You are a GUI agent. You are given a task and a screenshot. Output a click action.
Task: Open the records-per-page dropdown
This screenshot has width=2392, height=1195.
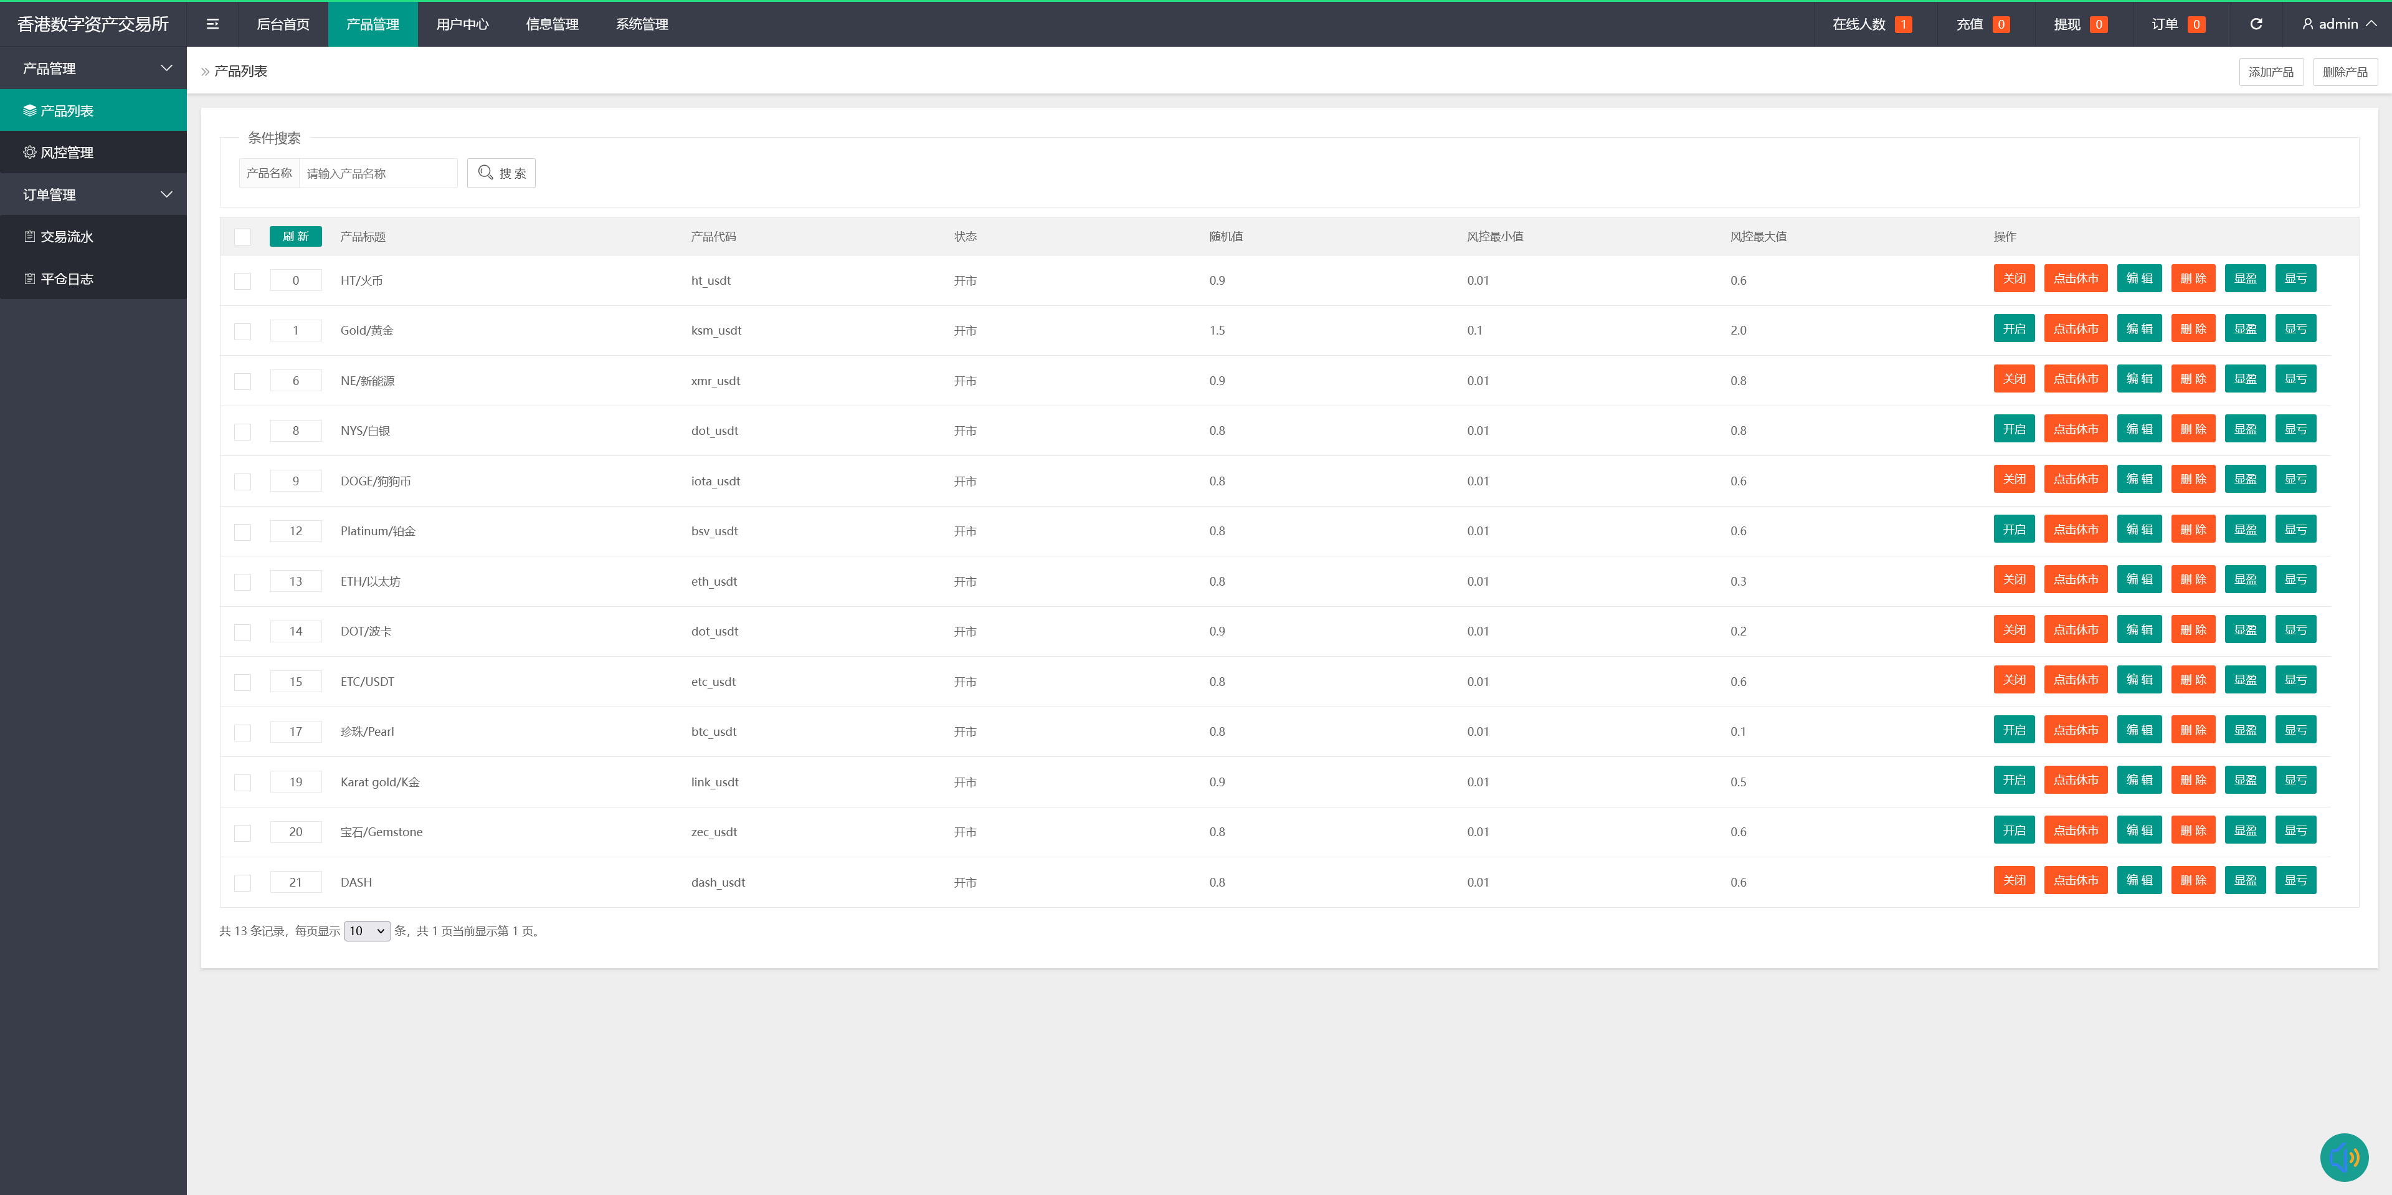click(367, 930)
